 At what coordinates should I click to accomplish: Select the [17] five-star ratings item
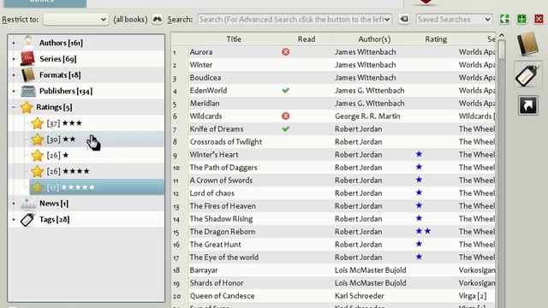click(97, 187)
